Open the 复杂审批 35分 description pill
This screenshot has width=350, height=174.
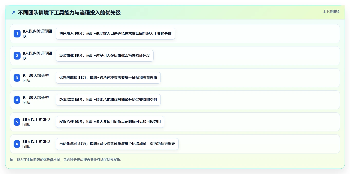coord(105,56)
